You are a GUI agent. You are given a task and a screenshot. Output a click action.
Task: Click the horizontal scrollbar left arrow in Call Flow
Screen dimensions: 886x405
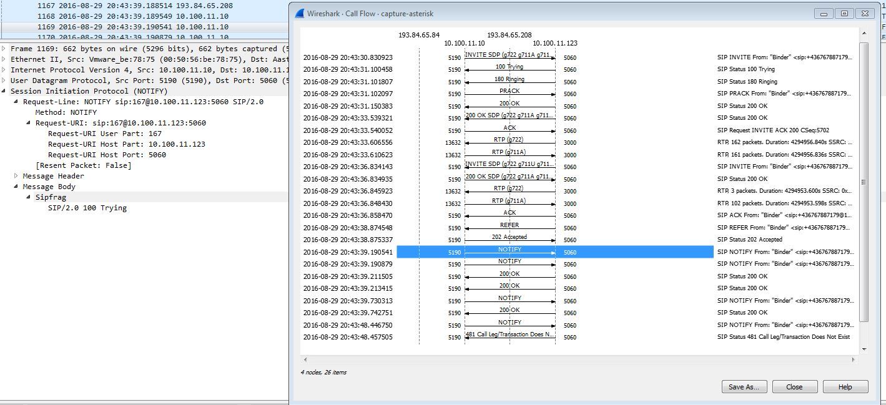(305, 359)
